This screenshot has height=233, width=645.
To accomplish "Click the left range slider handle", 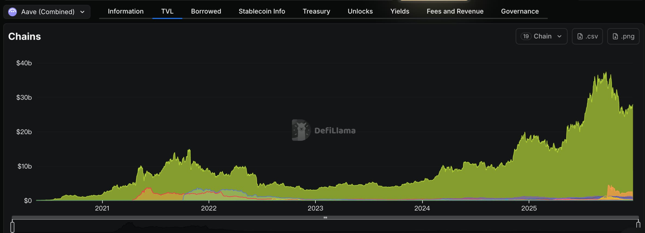I will 12,227.
